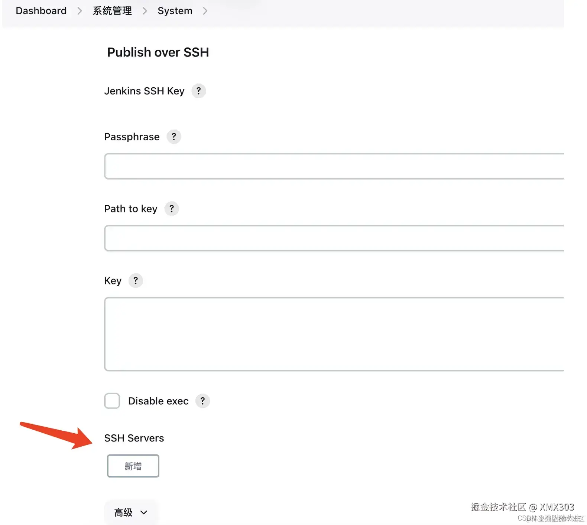Go to Dashboard breadcrumb
The height and width of the screenshot is (525, 587).
click(x=41, y=11)
